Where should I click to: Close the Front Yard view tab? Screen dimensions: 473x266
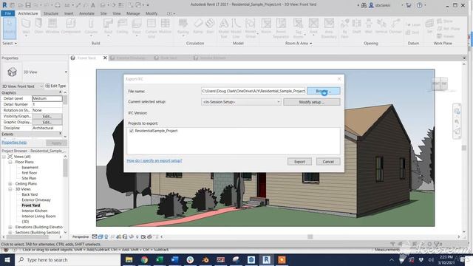pos(105,58)
